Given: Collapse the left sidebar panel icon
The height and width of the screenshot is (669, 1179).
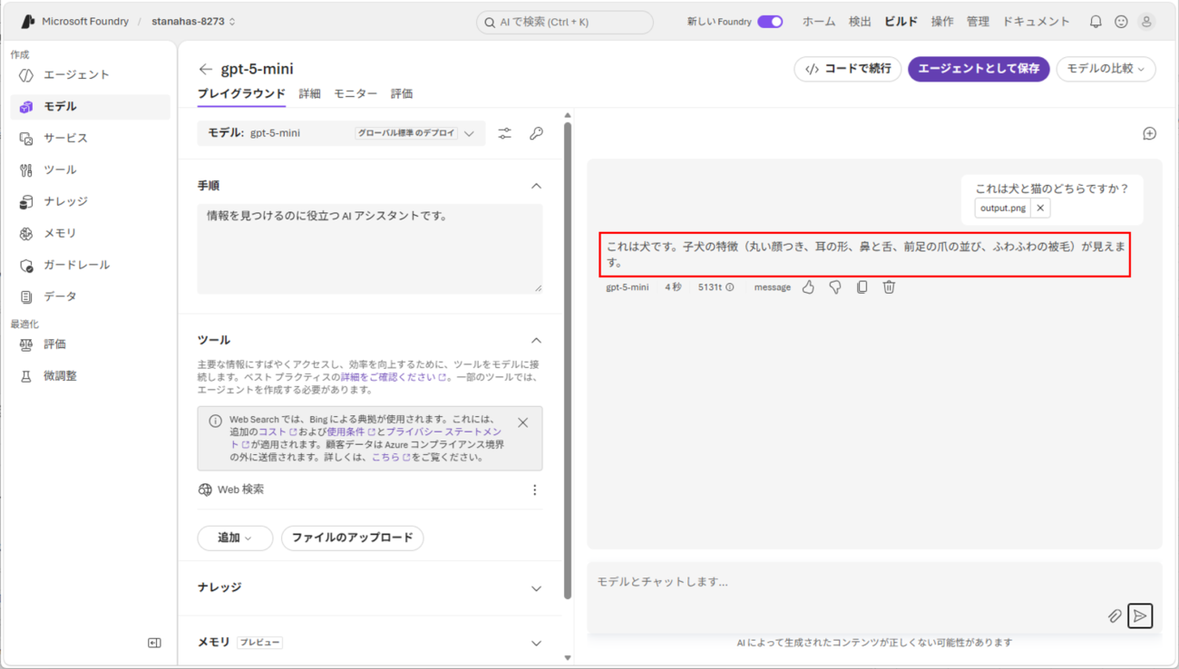Looking at the screenshot, I should point(154,643).
